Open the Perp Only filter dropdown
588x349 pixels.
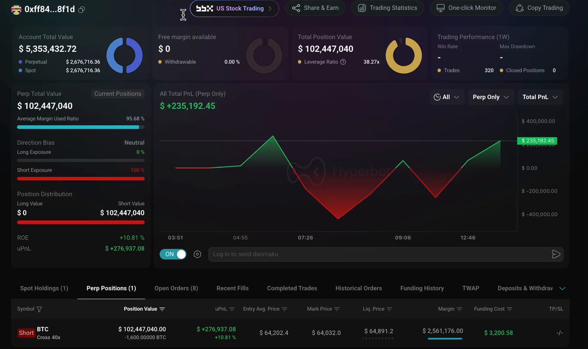point(490,97)
